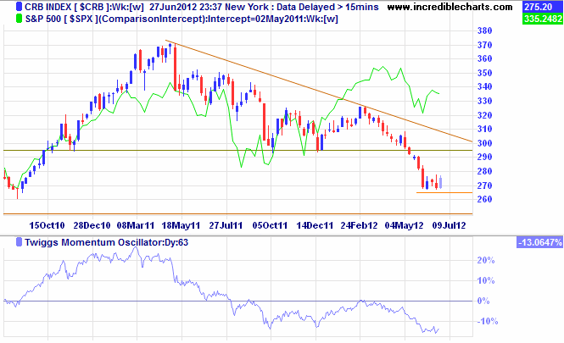This screenshot has height=343, width=564.
Task: Click the 0% oscillator axis label
Action: click(x=483, y=301)
